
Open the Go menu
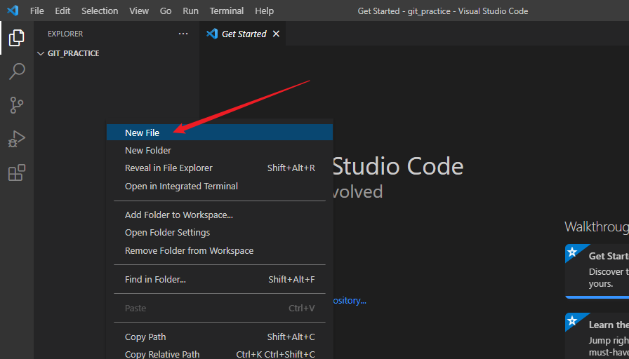pyautogui.click(x=166, y=11)
